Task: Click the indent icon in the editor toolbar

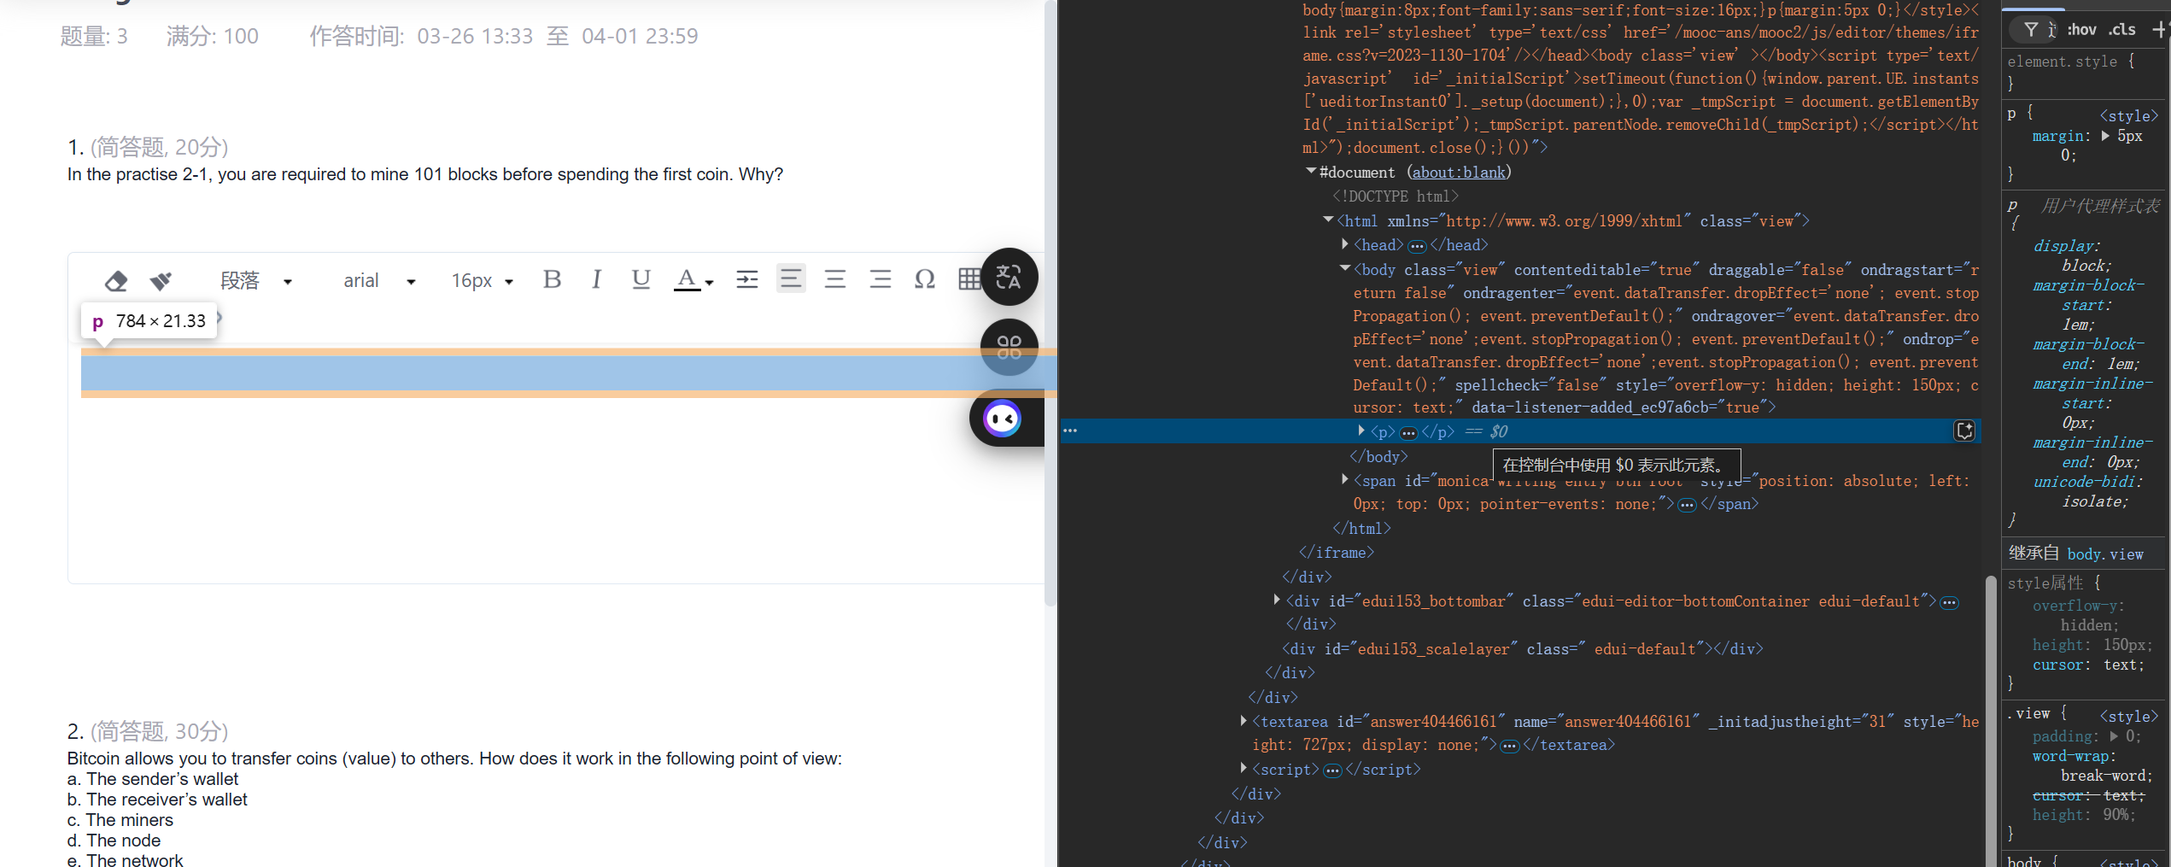Action: coord(746,279)
